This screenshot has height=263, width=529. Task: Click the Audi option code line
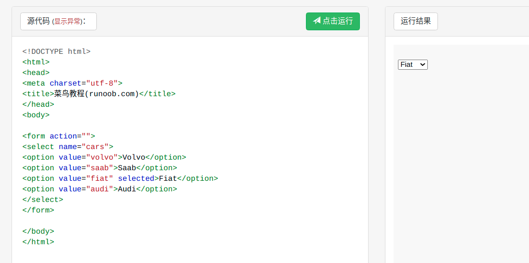(x=100, y=189)
